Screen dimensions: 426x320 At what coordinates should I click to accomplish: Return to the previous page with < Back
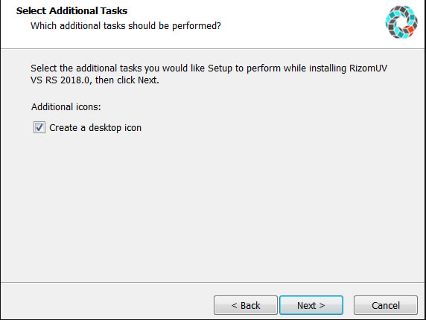coord(246,305)
